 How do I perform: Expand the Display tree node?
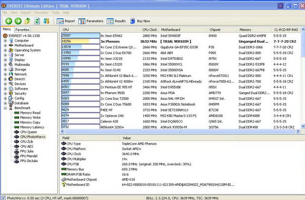pyautogui.click(x=5, y=60)
